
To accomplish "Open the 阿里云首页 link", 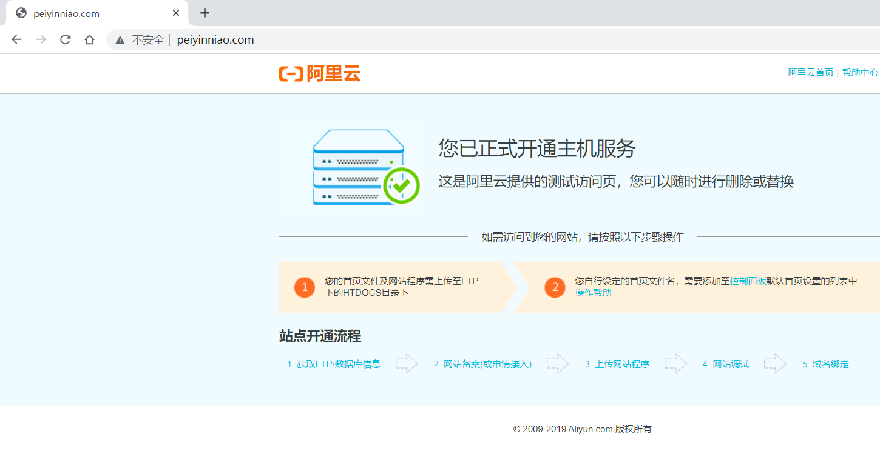I will [810, 72].
